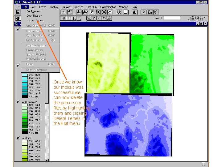Open the Surface menu
This screenshot has width=222, height=167.
(66, 7)
